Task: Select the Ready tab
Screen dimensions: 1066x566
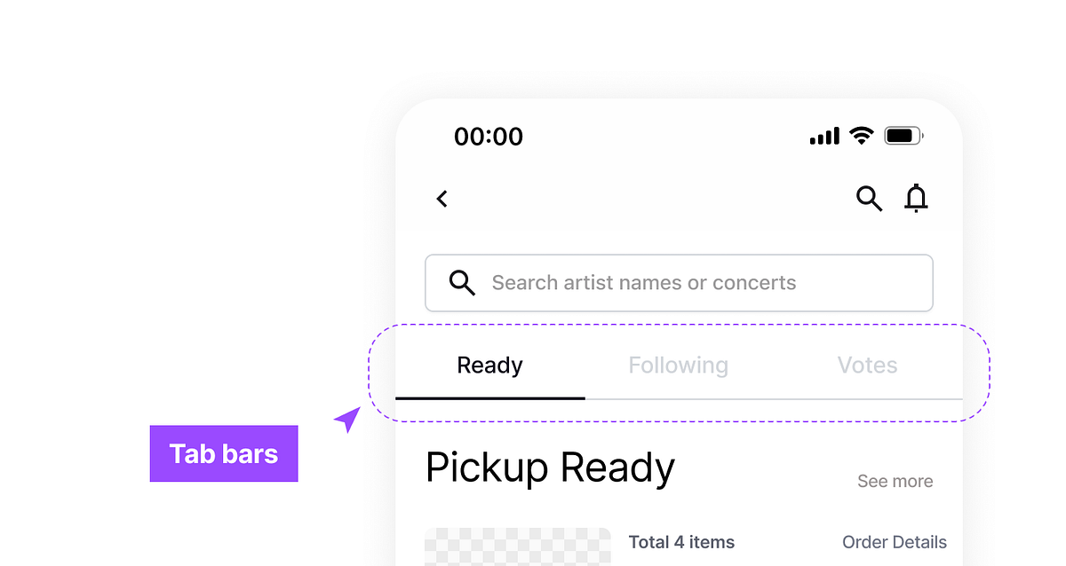Action: pyautogui.click(x=489, y=365)
